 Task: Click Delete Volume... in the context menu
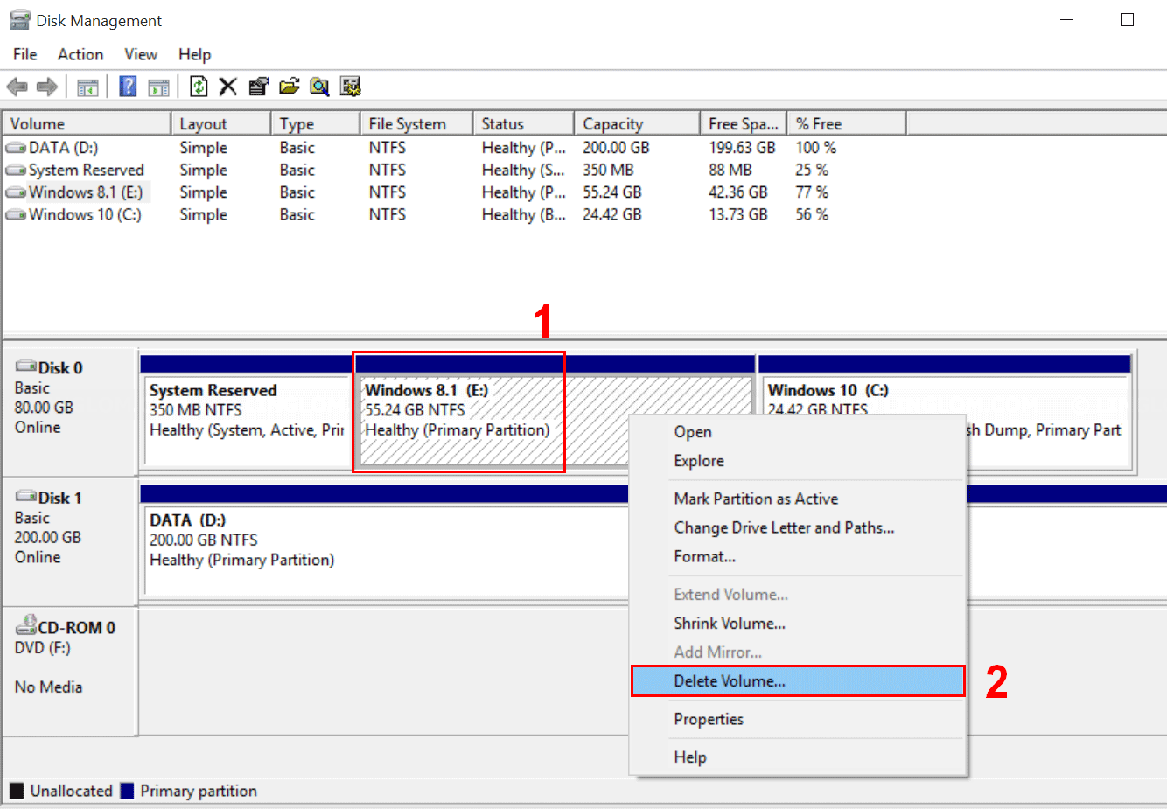[x=798, y=681]
